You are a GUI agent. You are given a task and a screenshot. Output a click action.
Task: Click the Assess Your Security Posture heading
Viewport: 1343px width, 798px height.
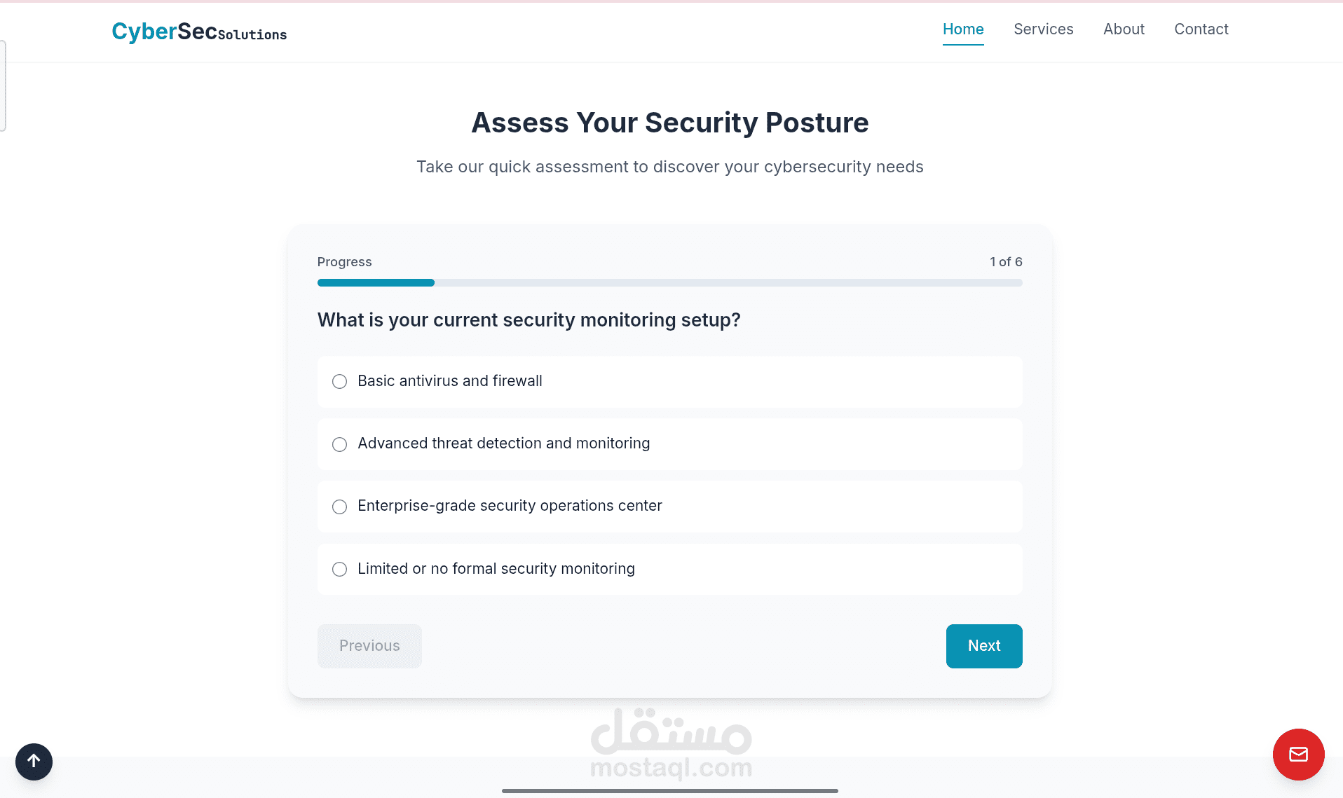(x=669, y=123)
